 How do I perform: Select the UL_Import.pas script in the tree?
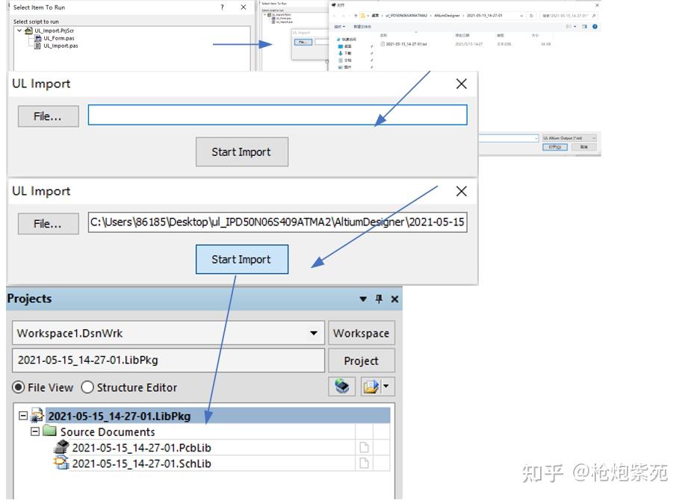point(61,46)
